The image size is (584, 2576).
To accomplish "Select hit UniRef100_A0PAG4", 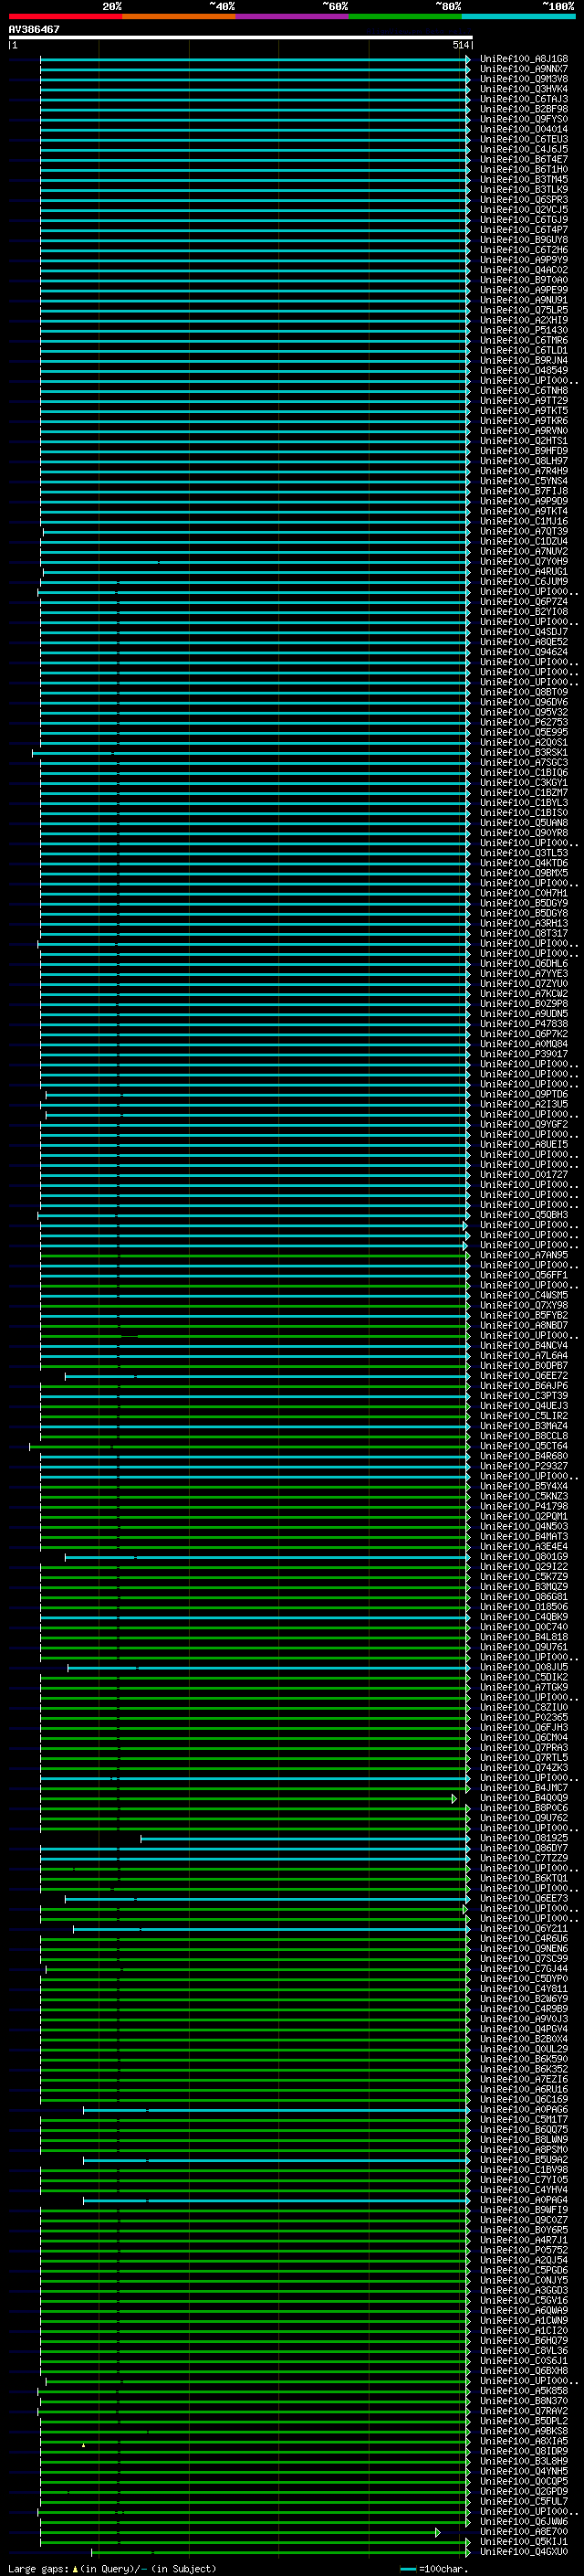I will pyautogui.click(x=523, y=2200).
